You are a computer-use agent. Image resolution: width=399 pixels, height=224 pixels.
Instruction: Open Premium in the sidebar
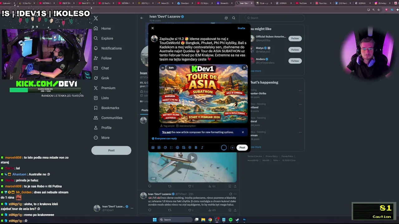tap(104, 88)
